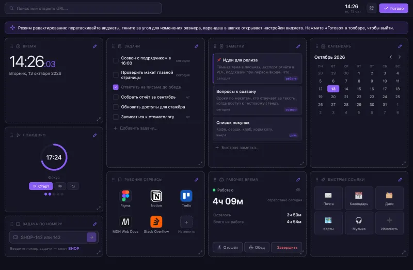Mark 'Записаться к стоматологу' as done

point(116,117)
